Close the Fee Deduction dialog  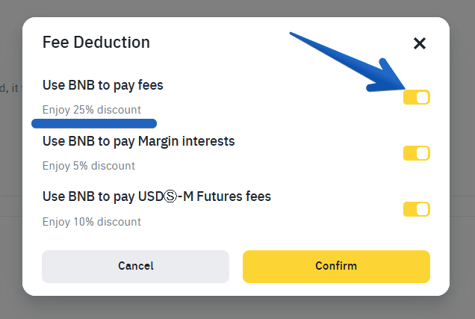pyautogui.click(x=420, y=43)
